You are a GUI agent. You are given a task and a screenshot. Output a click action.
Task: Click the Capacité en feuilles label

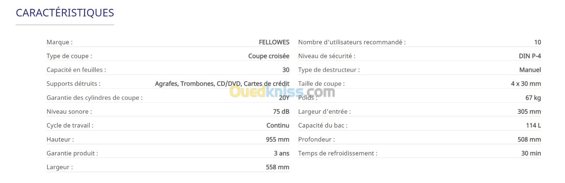(76, 70)
